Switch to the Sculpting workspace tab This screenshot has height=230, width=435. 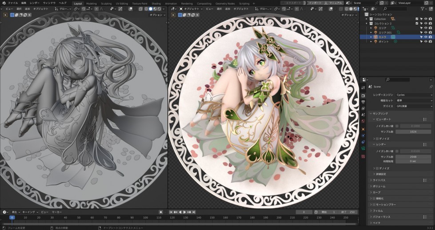click(106, 3)
